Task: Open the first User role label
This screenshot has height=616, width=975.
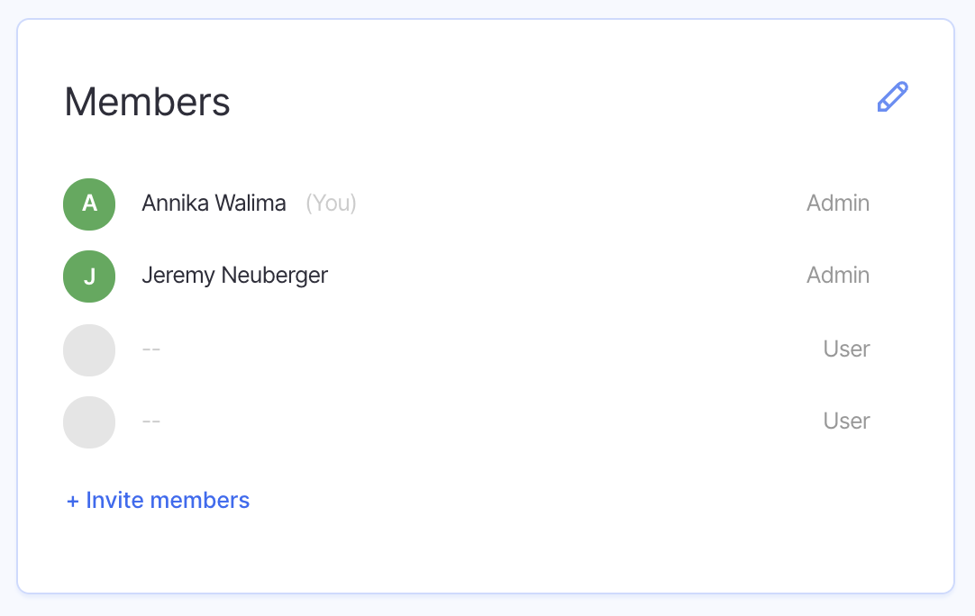Action: [x=846, y=349]
